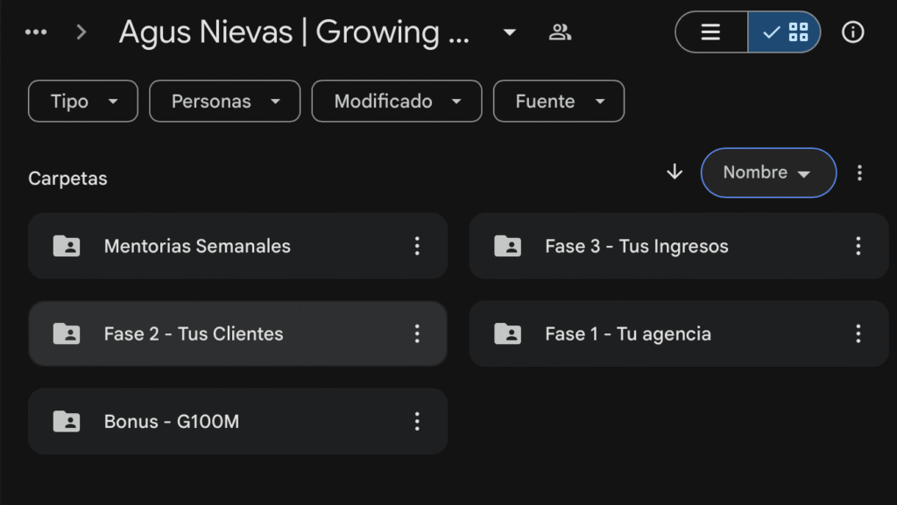The width and height of the screenshot is (897, 505).
Task: Expand the Tipo filter dropdown
Action: tap(83, 102)
